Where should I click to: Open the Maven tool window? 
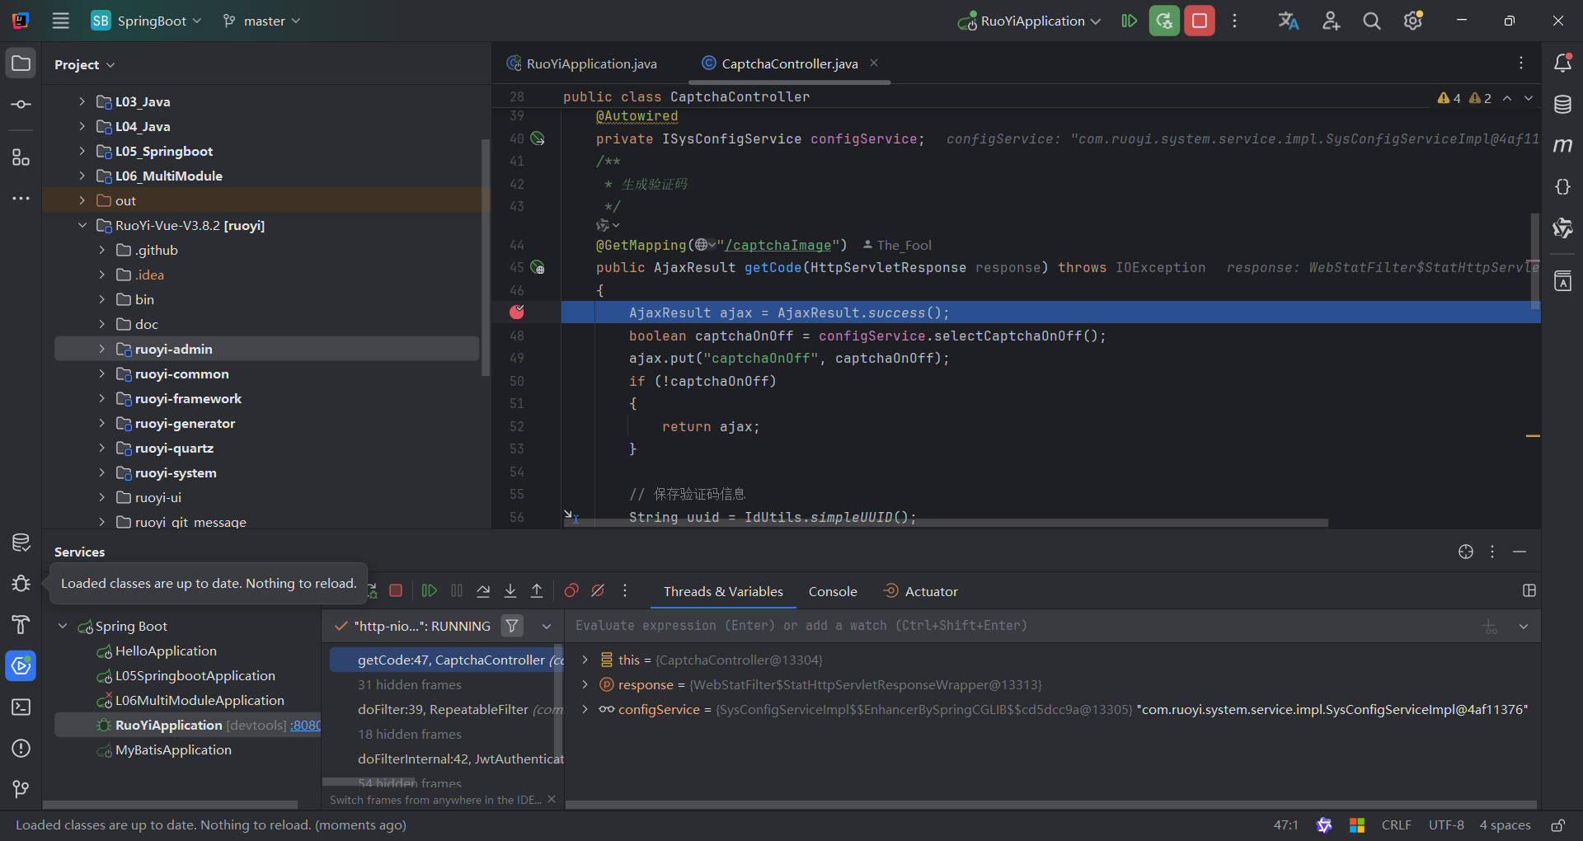[1562, 146]
